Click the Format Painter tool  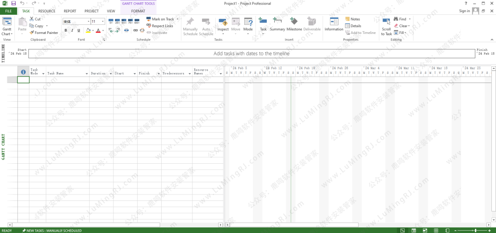tap(44, 33)
